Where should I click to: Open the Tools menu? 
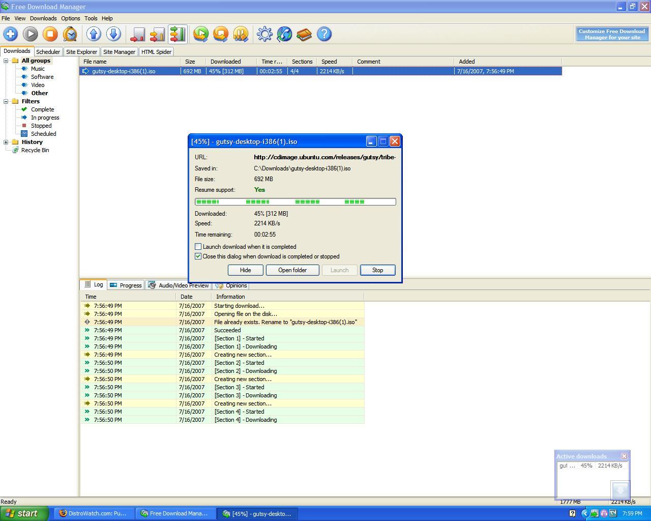pyautogui.click(x=91, y=18)
